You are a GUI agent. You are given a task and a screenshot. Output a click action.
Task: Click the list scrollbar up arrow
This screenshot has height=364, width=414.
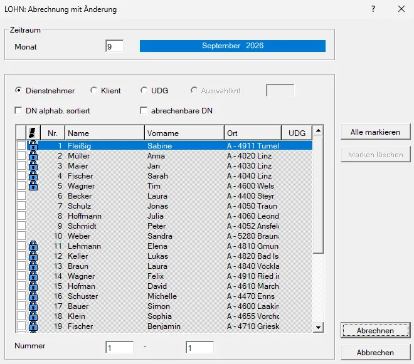(319, 130)
